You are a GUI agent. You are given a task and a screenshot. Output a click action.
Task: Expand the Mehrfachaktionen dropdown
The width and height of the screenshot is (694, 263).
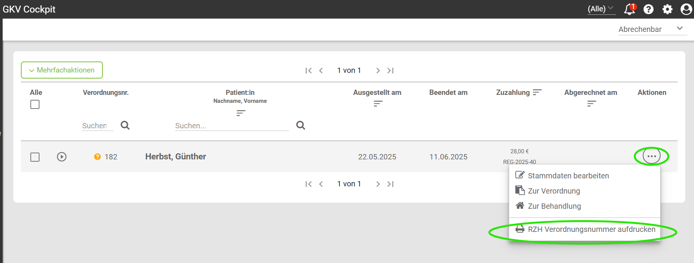pyautogui.click(x=62, y=70)
